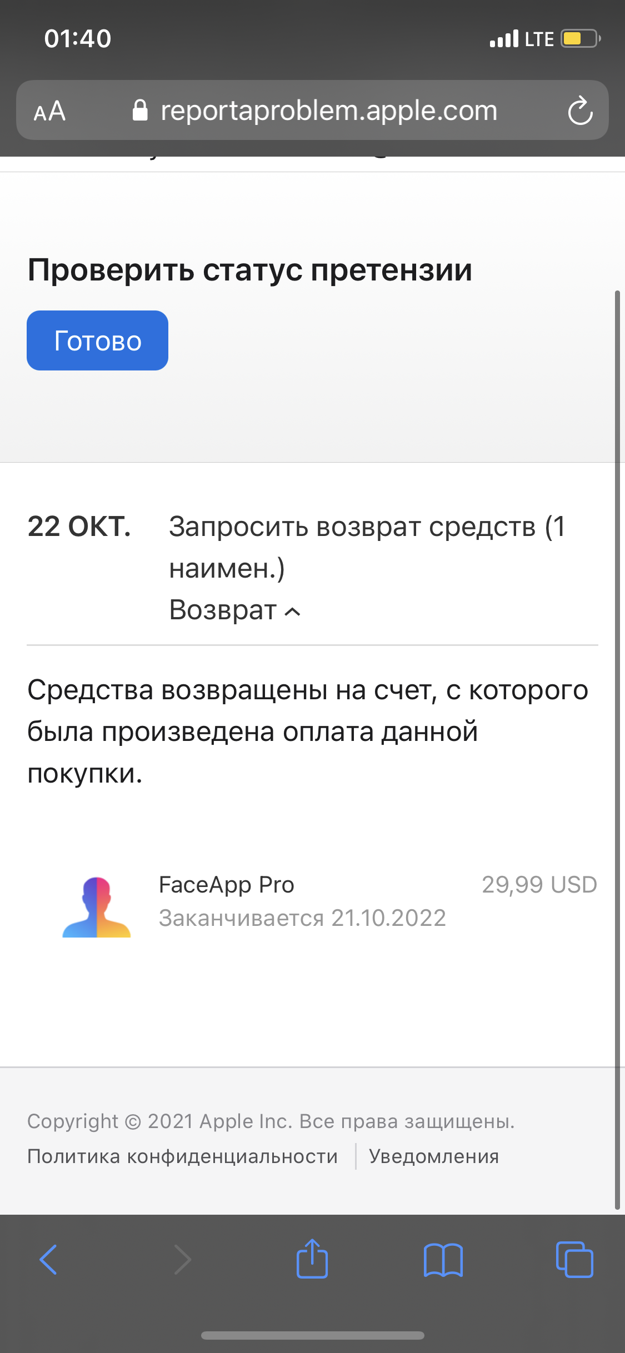Open Политика конфиденциальности link
The height and width of the screenshot is (1353, 625).
[182, 1156]
